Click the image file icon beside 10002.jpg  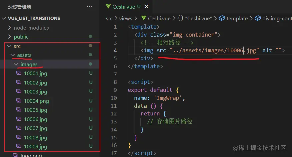(19, 82)
